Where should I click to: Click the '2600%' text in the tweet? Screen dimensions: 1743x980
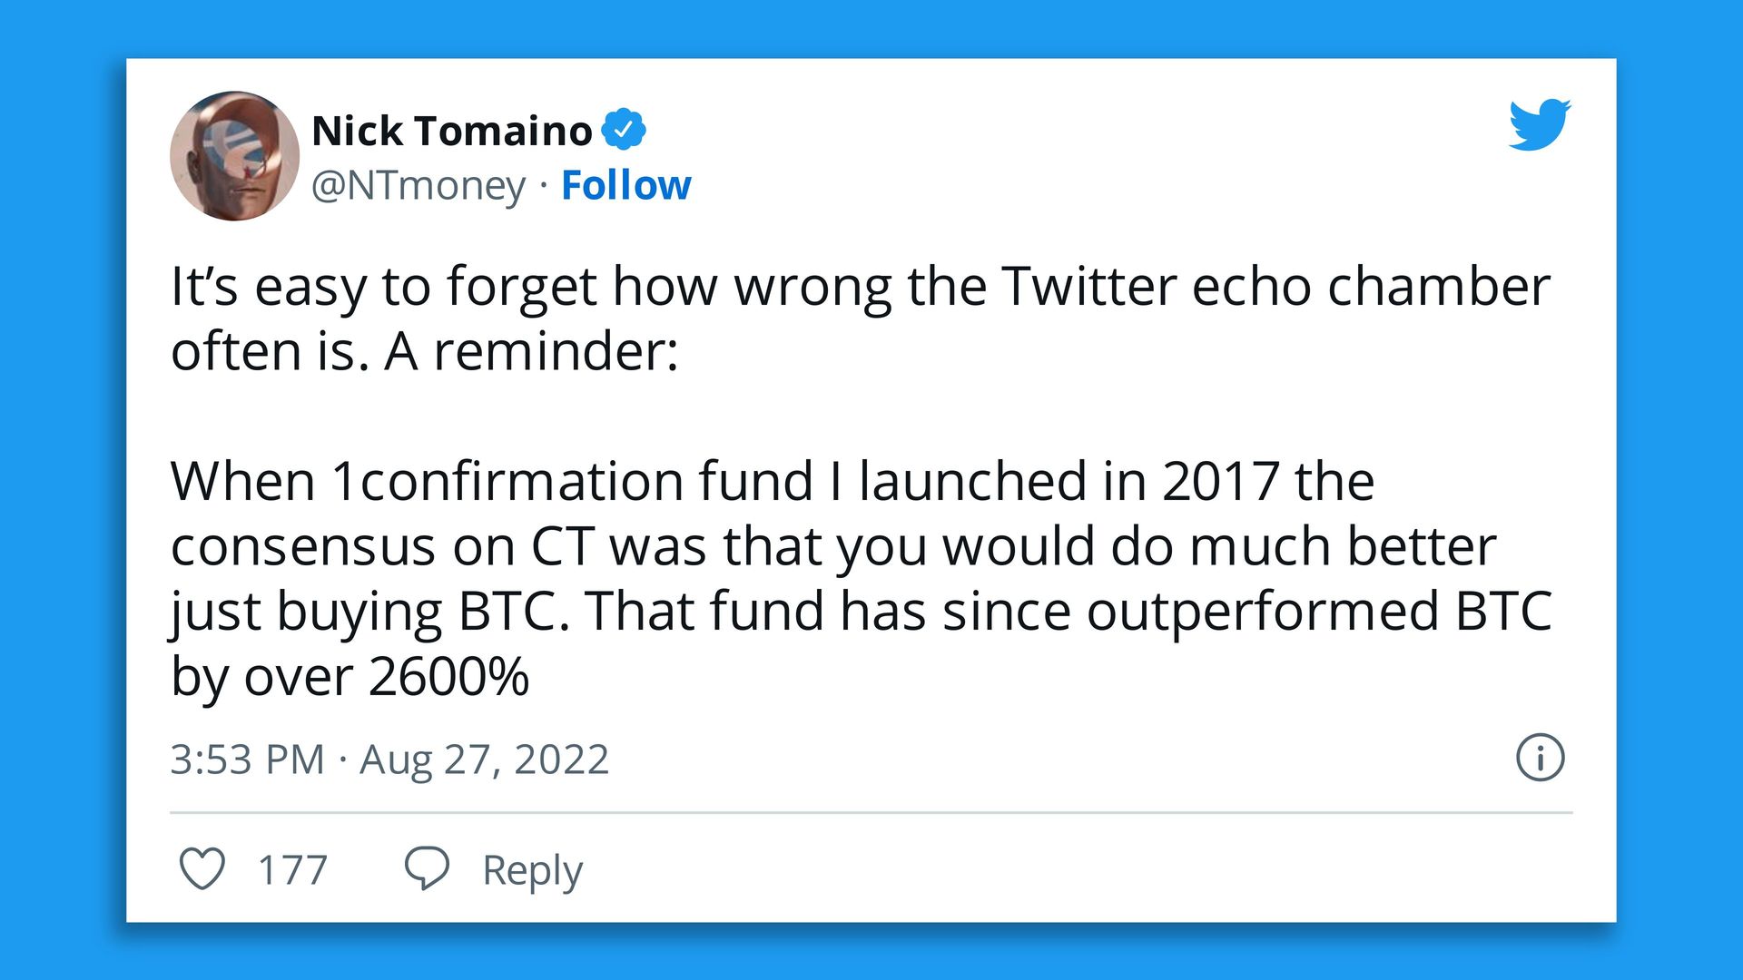pos(449,676)
